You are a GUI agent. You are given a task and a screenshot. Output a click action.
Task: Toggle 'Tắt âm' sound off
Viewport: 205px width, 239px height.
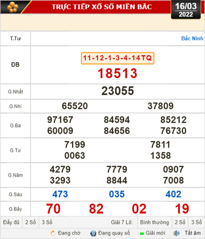pyautogui.click(x=193, y=233)
